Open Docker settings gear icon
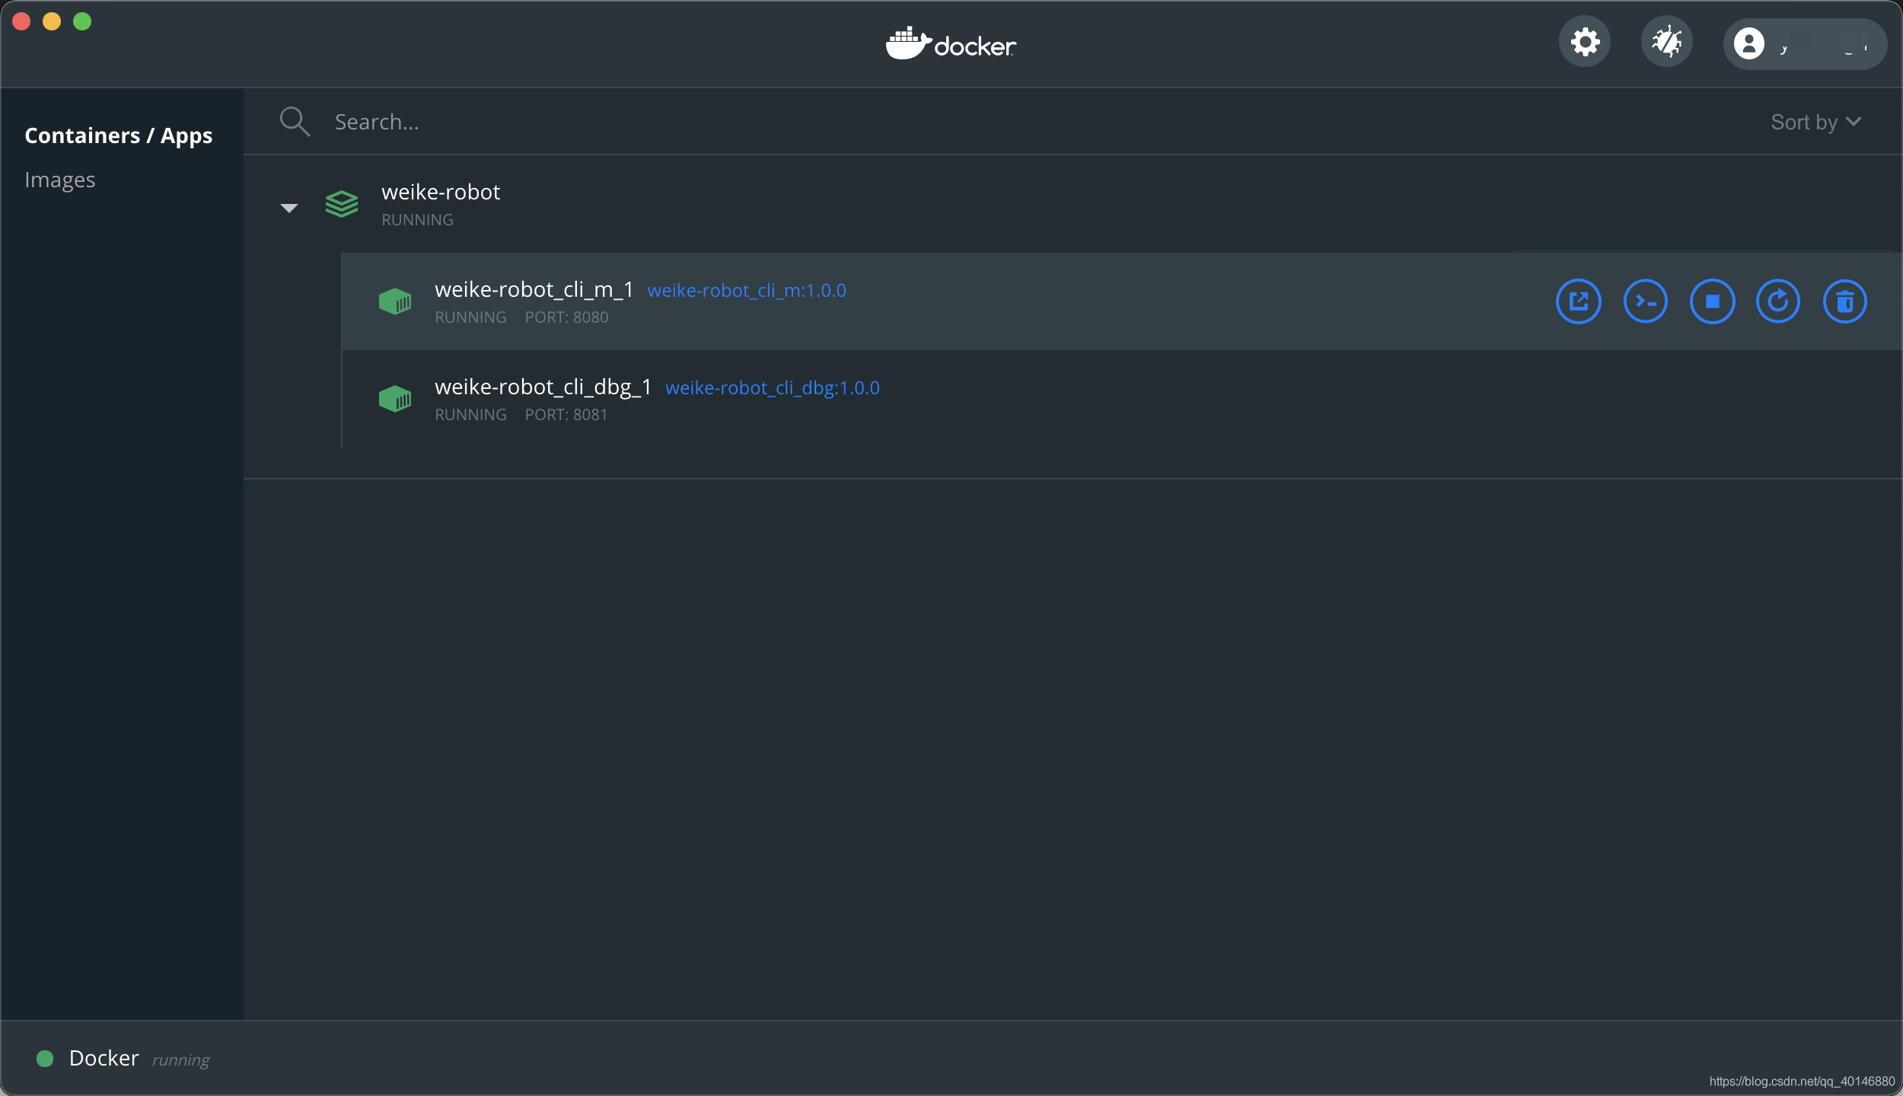Image resolution: width=1903 pixels, height=1096 pixels. coord(1585,42)
